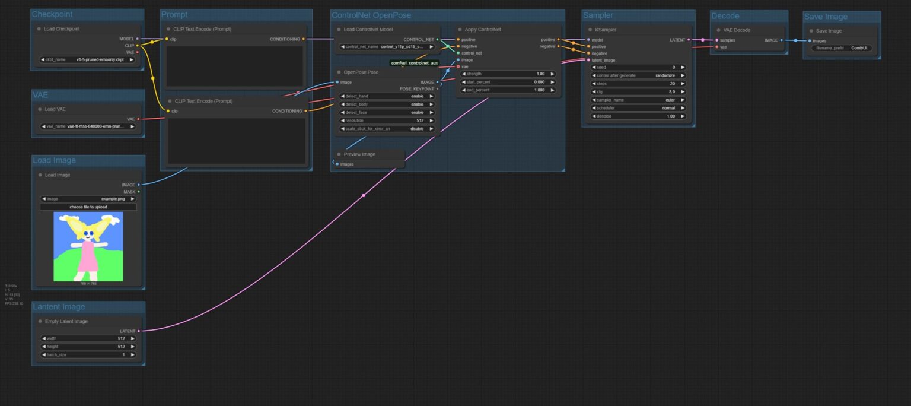Image resolution: width=911 pixels, height=406 pixels.
Task: Collapse the VAE Decode node via its title dot
Action: tap(718, 30)
